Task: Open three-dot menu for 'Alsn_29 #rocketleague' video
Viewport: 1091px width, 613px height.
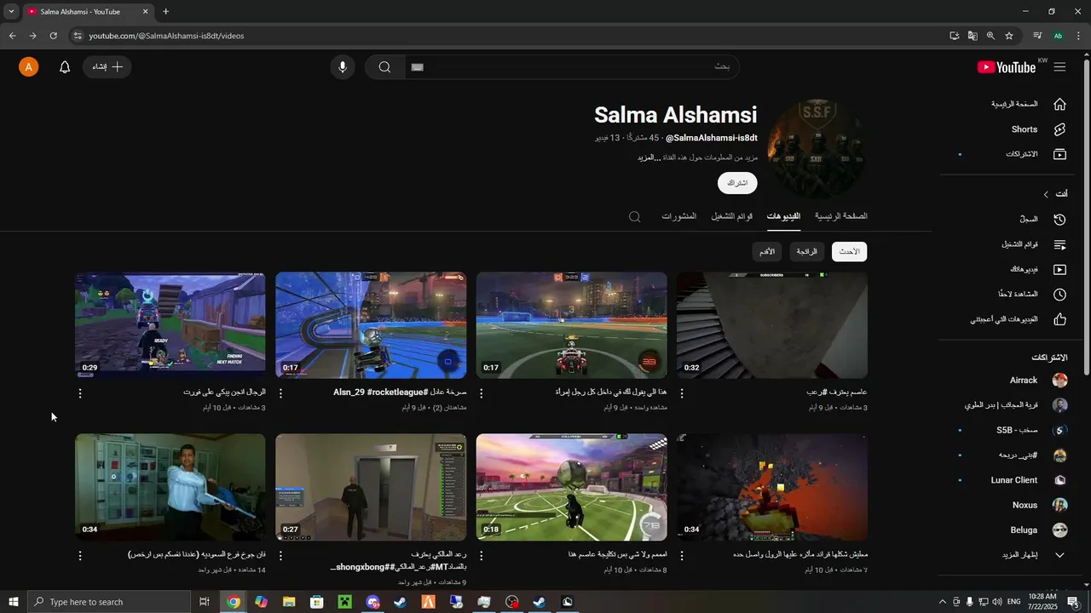Action: pyautogui.click(x=281, y=393)
